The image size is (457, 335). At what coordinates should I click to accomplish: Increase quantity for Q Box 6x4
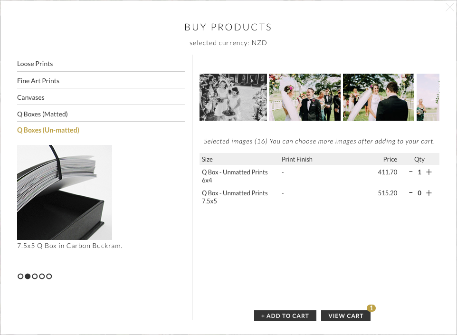point(429,172)
